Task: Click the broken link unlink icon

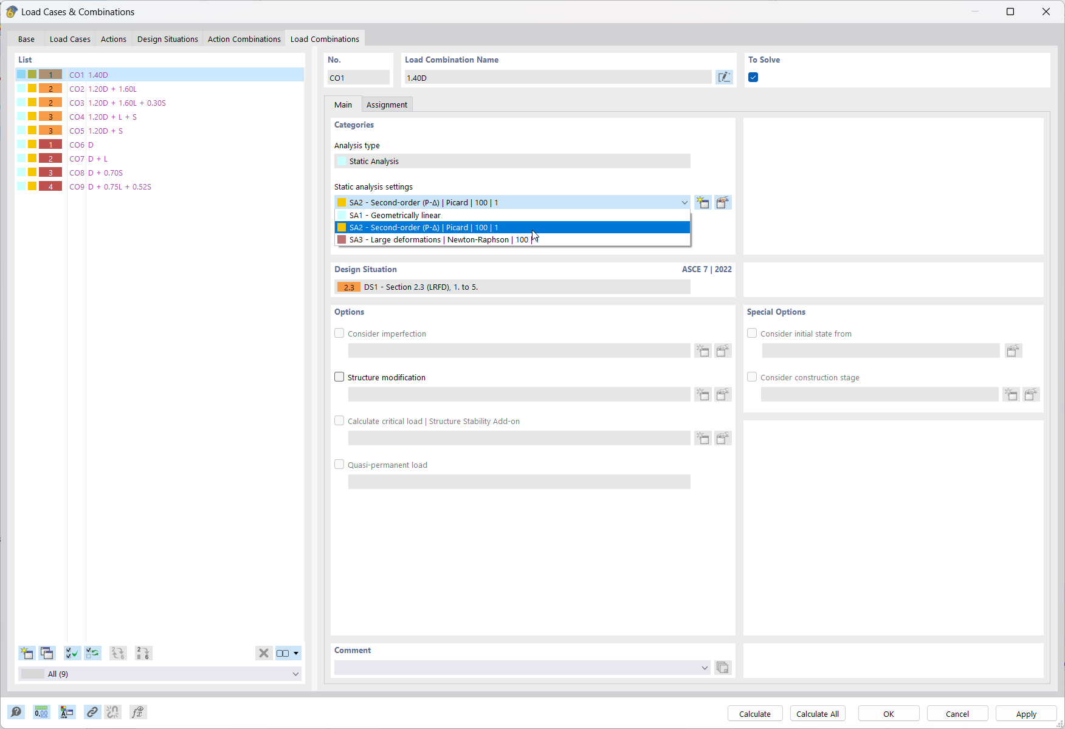Action: 113,712
